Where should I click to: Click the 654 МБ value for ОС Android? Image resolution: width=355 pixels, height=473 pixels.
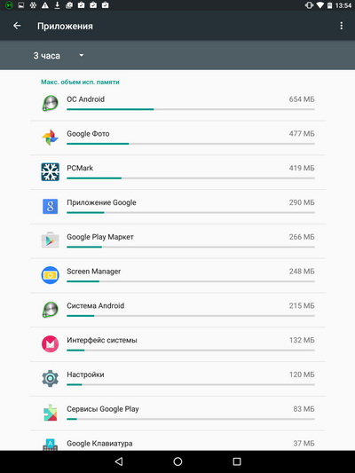(302, 99)
